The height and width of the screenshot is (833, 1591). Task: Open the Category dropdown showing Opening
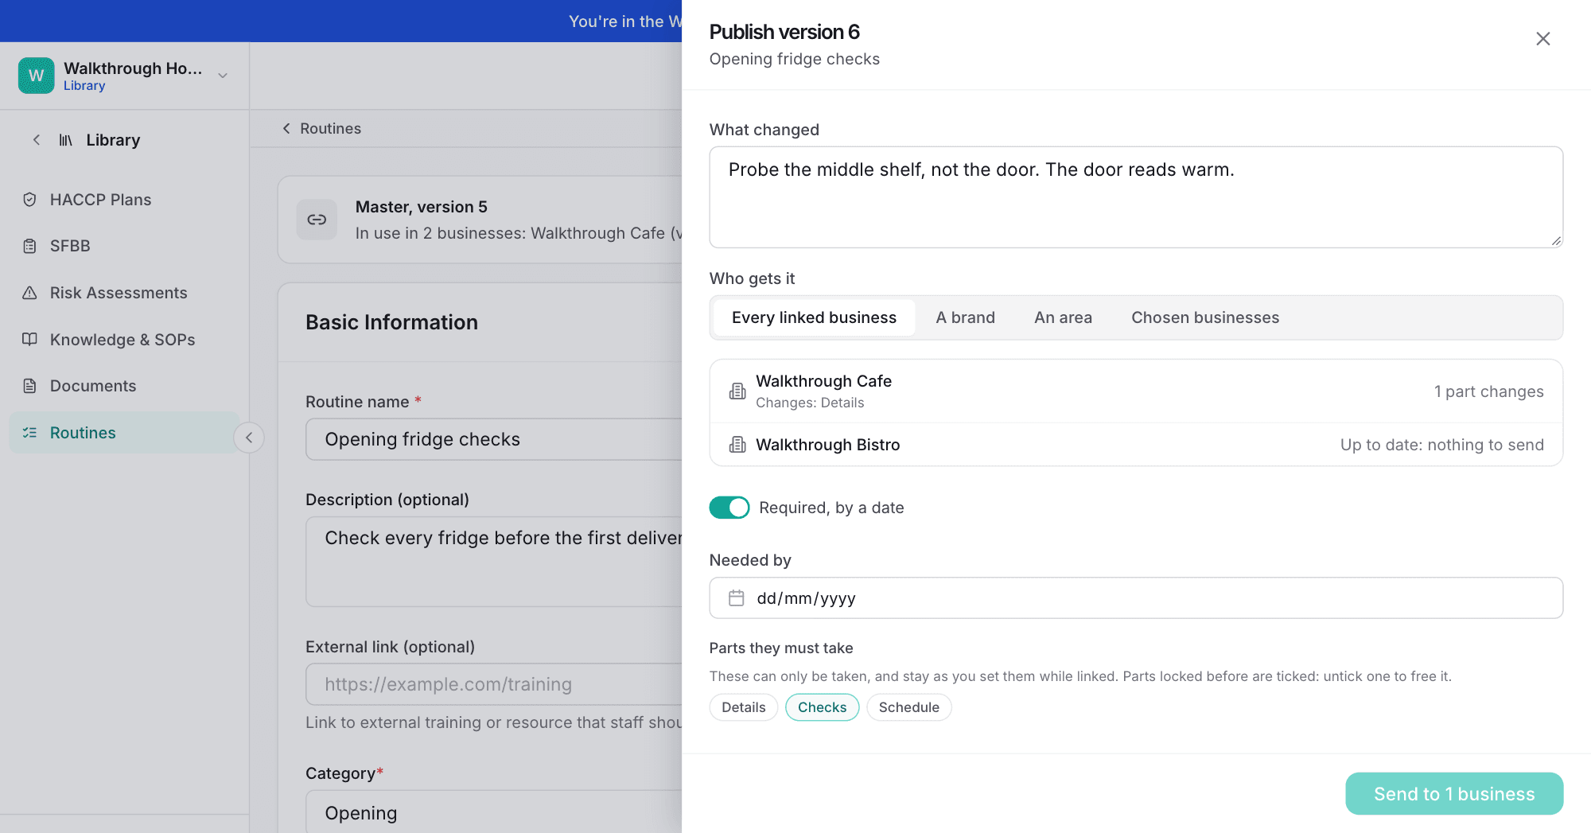(x=494, y=812)
